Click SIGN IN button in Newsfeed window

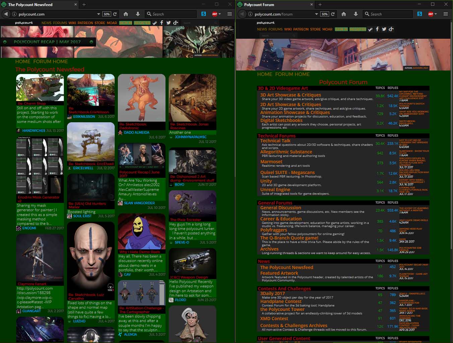point(126,23)
